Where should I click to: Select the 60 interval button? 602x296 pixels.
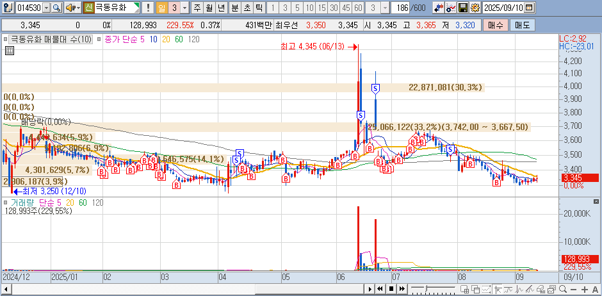pyautogui.click(x=359, y=7)
